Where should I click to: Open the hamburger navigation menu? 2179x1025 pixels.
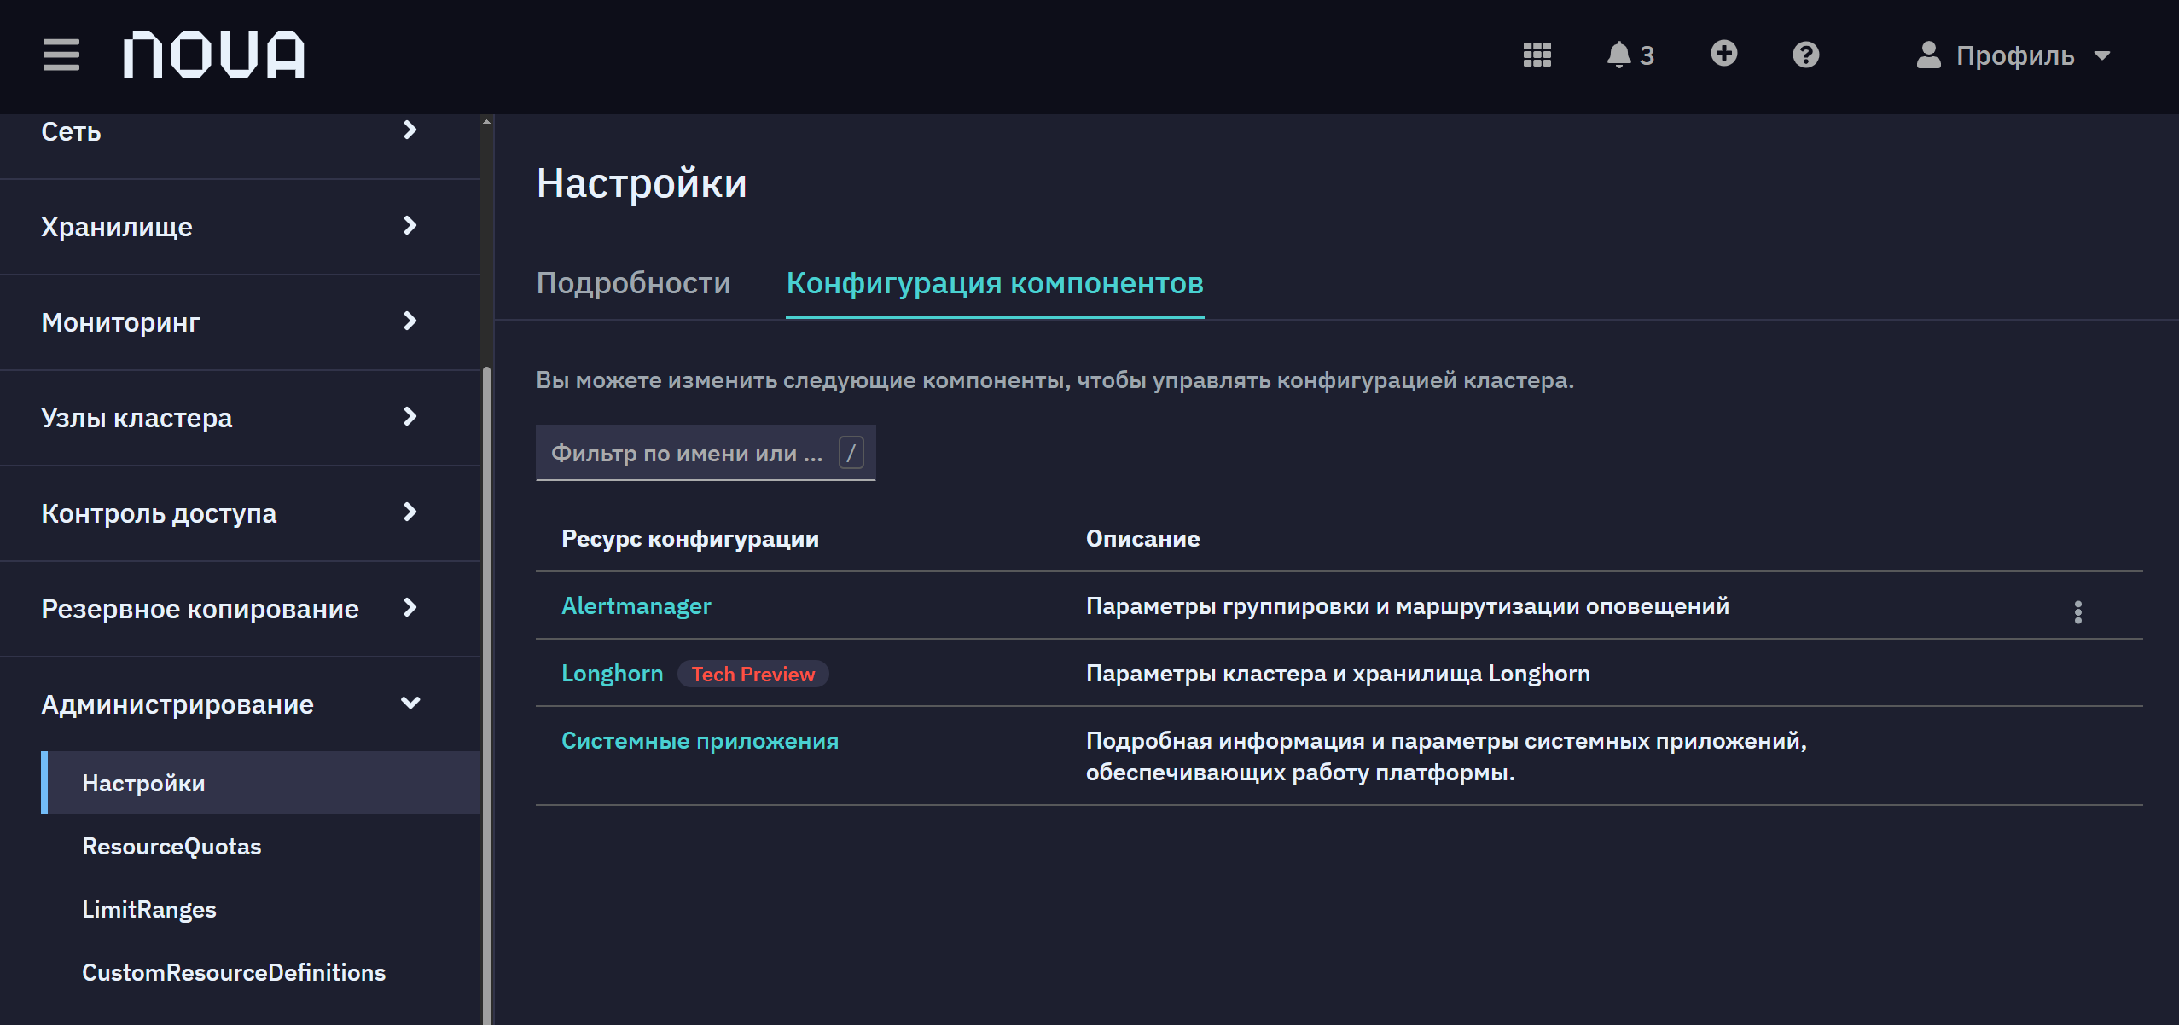pyautogui.click(x=61, y=55)
